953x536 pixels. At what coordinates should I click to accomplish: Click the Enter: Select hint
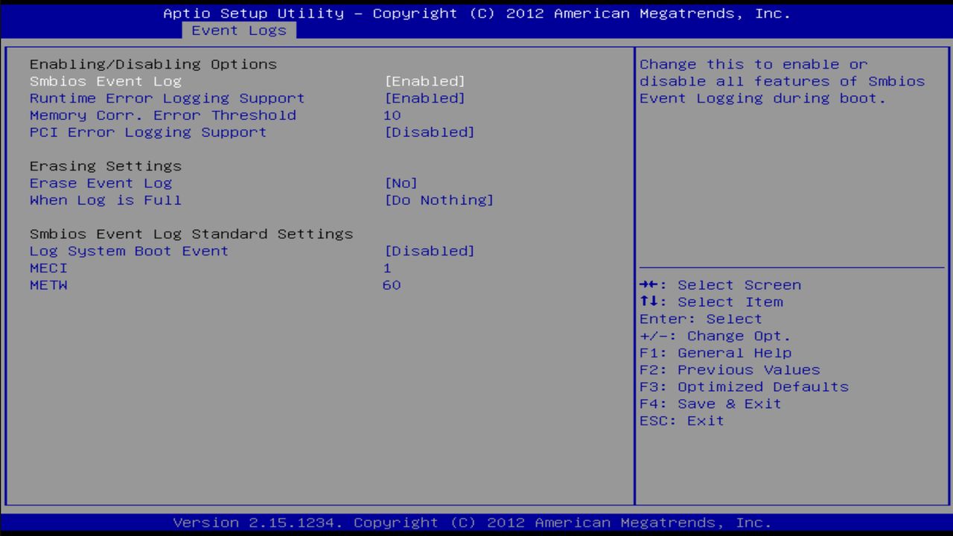[x=701, y=319]
